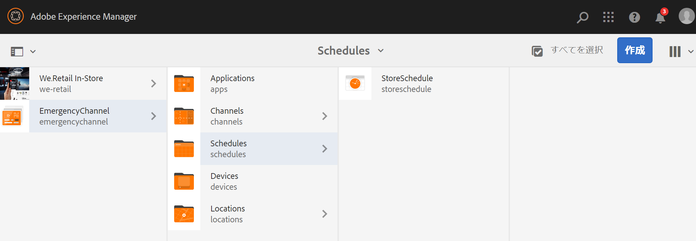This screenshot has height=241, width=696.
Task: Select the Locations folder thumbnail
Action: (184, 214)
